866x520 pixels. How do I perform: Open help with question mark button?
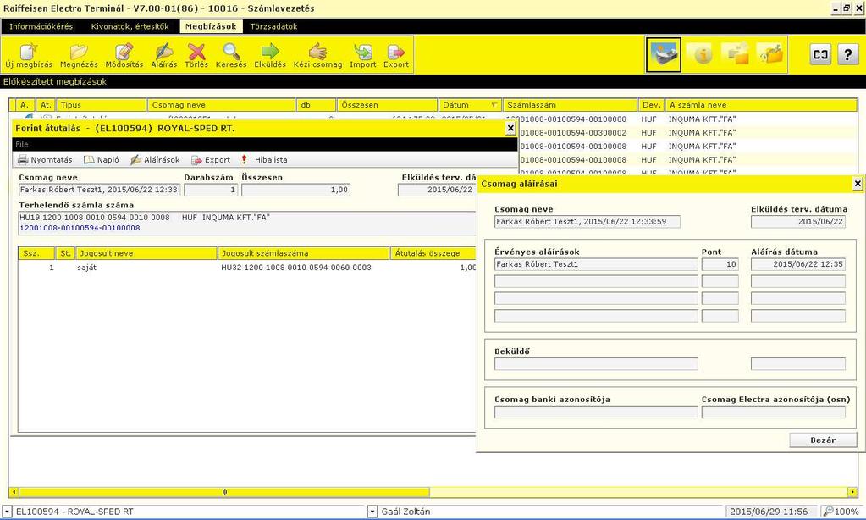[x=847, y=54]
